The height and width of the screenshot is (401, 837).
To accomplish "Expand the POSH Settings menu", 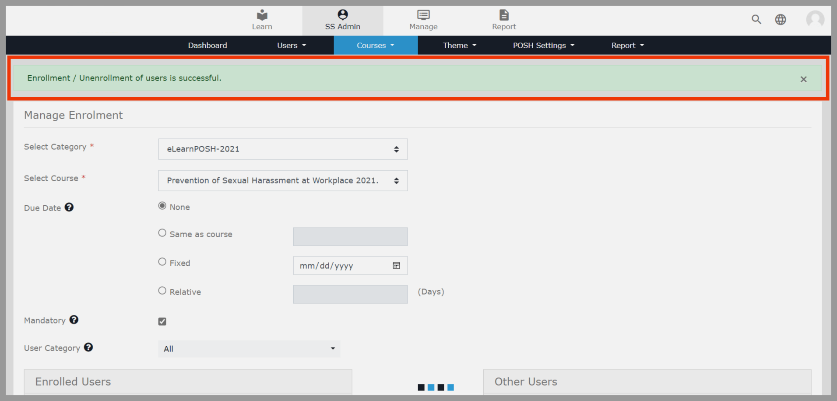I will pyautogui.click(x=543, y=46).
